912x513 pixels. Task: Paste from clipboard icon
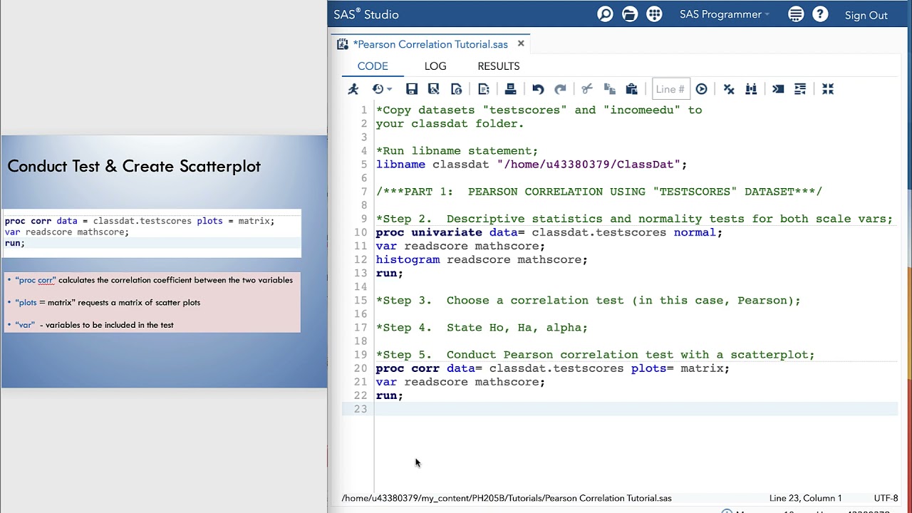631,89
